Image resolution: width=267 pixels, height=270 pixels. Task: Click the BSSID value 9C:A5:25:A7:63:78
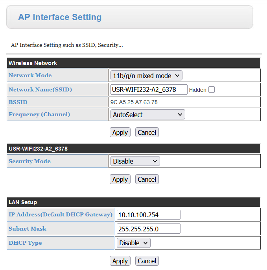(x=134, y=102)
